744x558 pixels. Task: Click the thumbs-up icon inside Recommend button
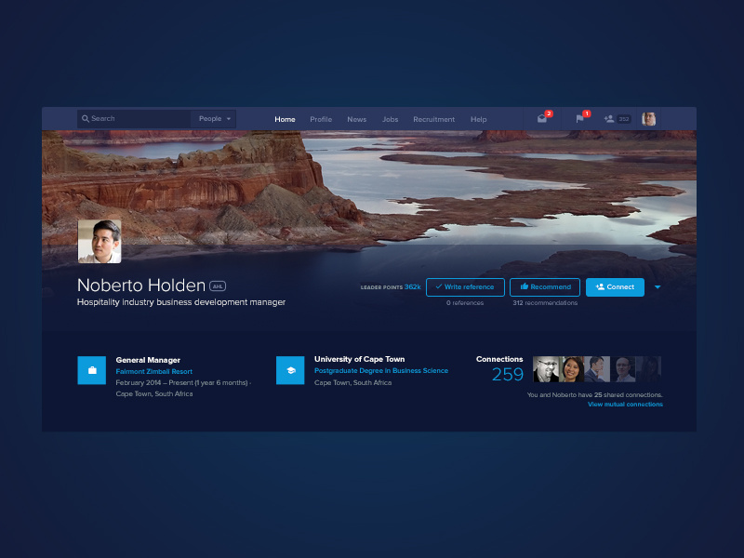coord(525,286)
